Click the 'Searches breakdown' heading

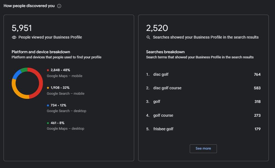[165, 52]
